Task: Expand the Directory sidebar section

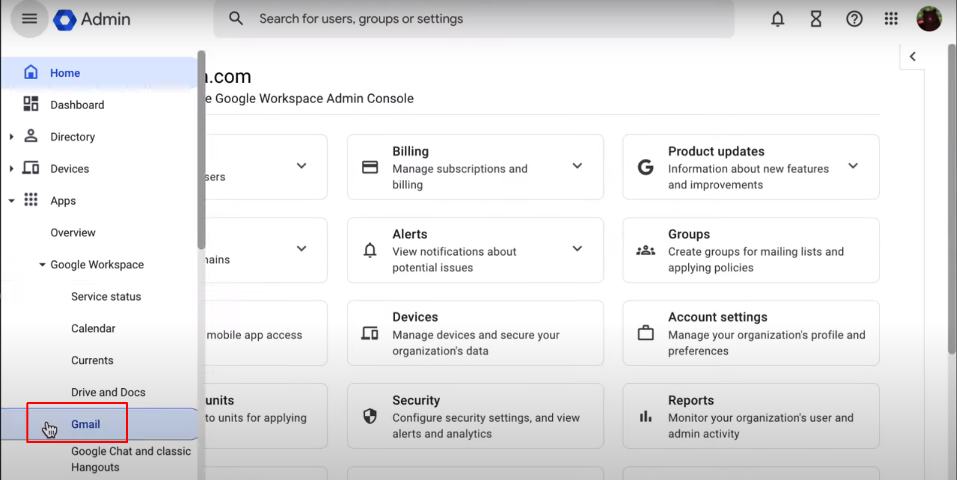Action: 11,137
